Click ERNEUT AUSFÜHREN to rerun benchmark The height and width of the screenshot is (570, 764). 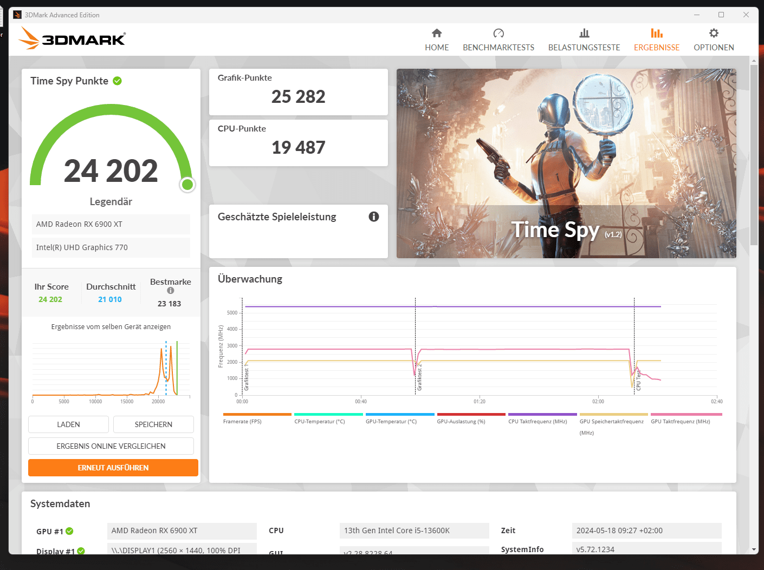(x=113, y=468)
